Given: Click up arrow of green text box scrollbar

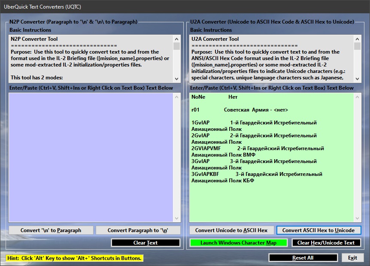Looking at the screenshot, I should click(x=357, y=97).
